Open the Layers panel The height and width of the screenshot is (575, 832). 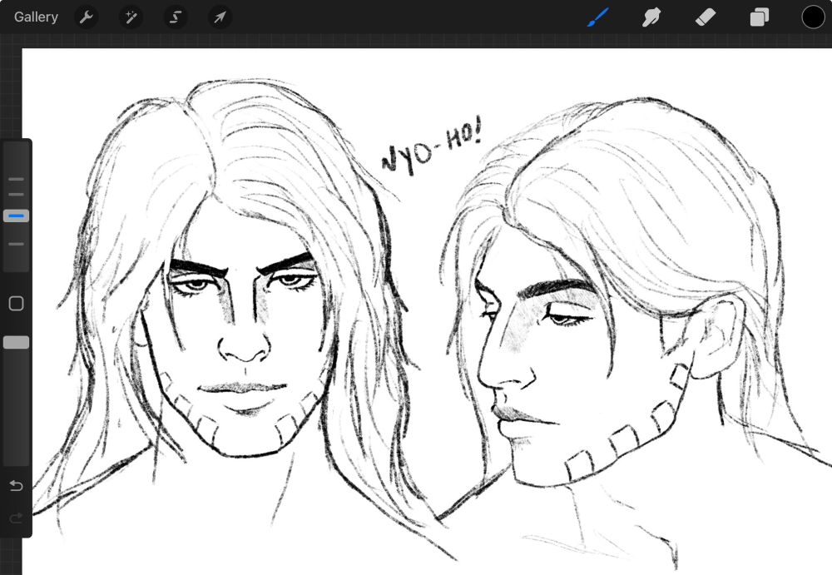pos(760,17)
